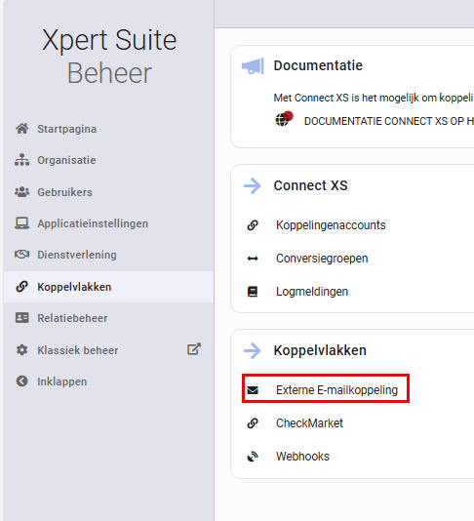Click the envelope icon for Externe E-mailkoppeling
Image resolution: width=474 pixels, height=521 pixels.
(253, 390)
